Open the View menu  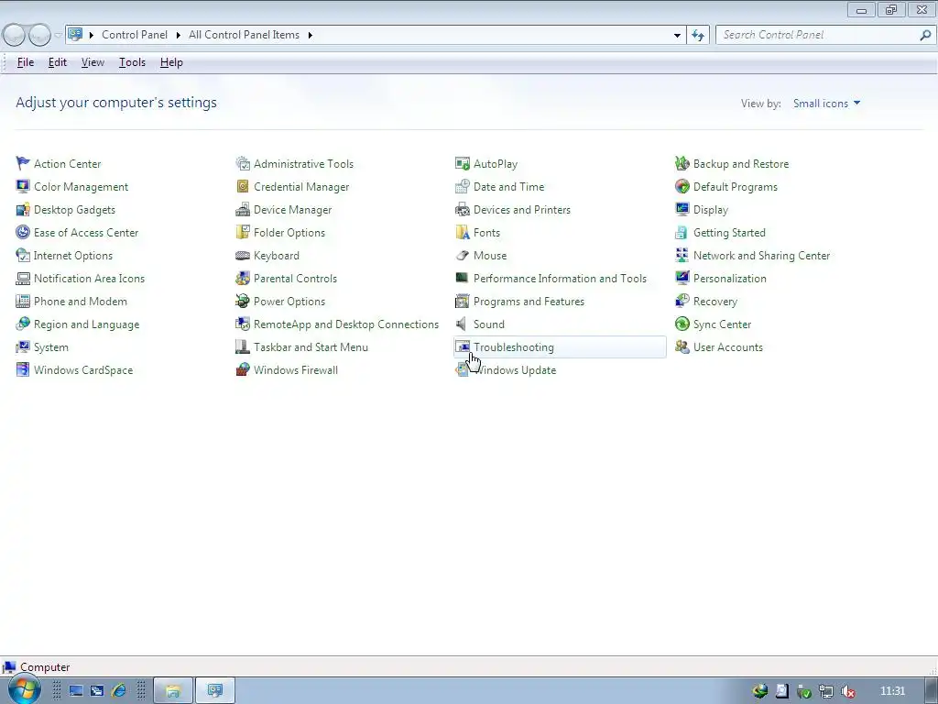(93, 62)
